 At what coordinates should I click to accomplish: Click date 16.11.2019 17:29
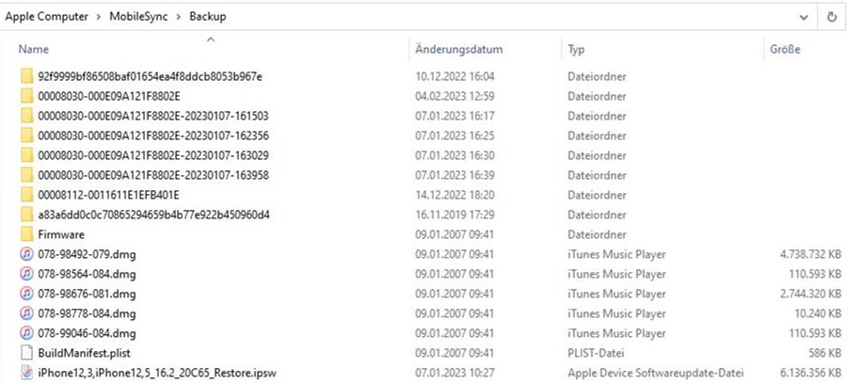455,215
